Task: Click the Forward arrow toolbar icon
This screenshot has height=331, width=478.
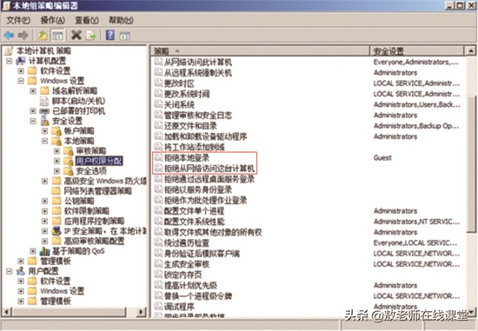Action: (x=23, y=36)
